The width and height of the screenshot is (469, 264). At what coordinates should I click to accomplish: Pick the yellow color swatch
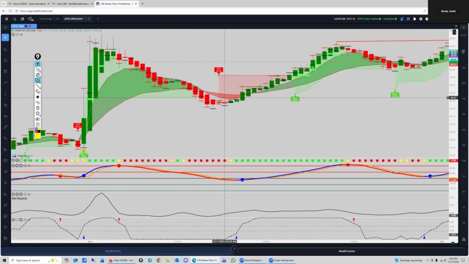coord(38,136)
